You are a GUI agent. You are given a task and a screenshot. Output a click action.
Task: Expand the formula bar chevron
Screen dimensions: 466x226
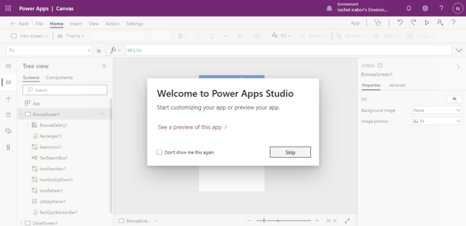pyautogui.click(x=459, y=51)
